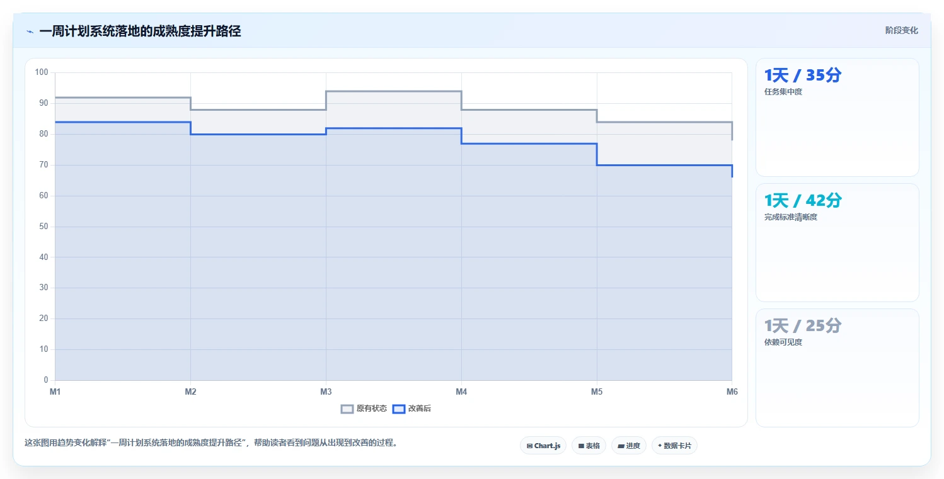This screenshot has height=479, width=944.
Task: Click the M4 x-axis label
Action: tap(461, 392)
